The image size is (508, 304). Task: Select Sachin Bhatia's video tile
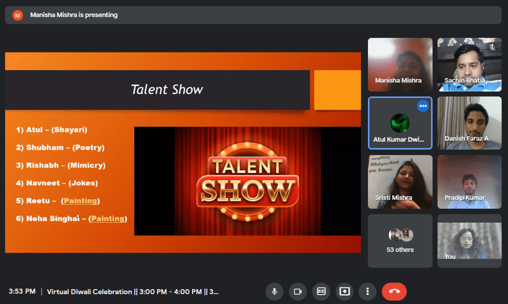pos(469,64)
